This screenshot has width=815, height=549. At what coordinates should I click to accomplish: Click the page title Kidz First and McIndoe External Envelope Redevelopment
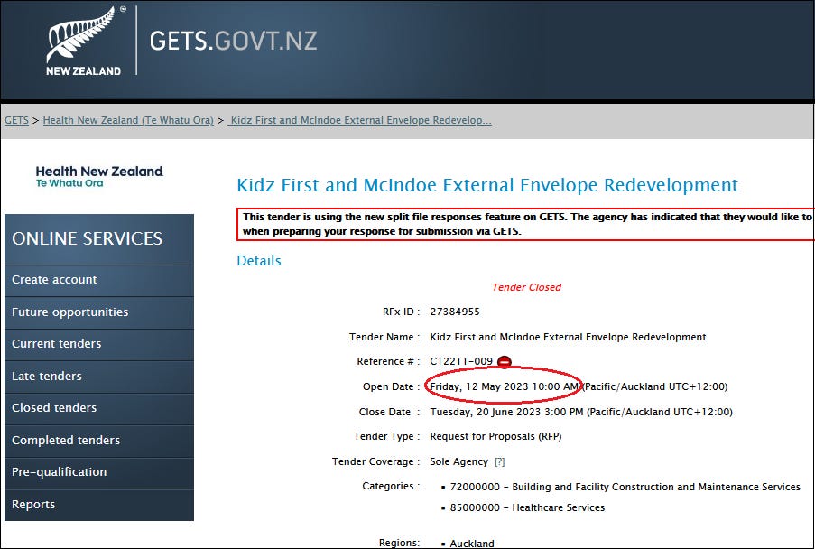pos(487,185)
